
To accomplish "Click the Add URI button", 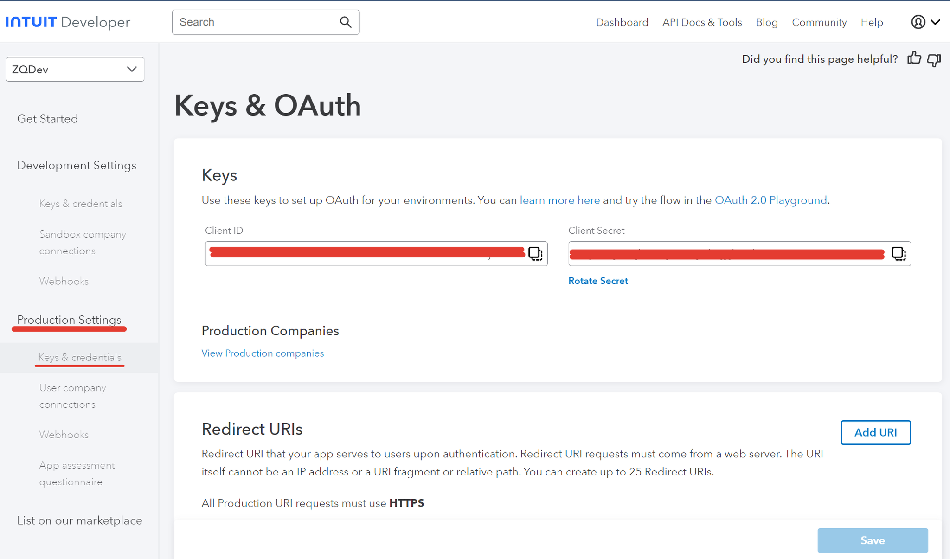I will [875, 432].
